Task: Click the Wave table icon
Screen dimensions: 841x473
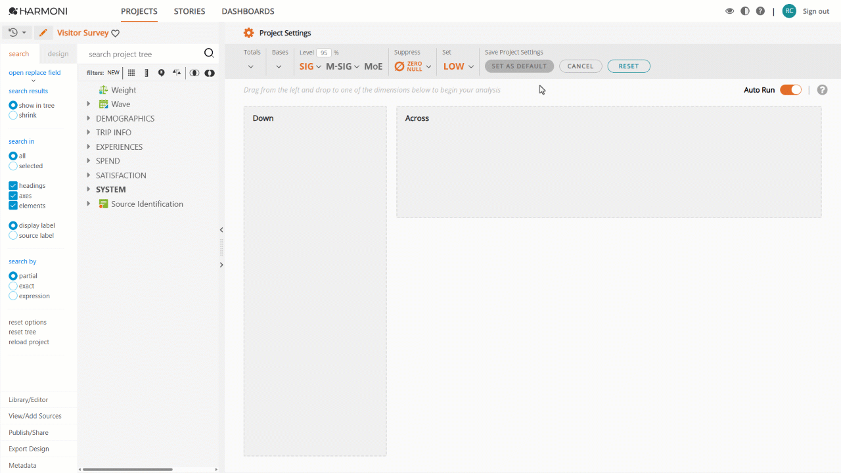Action: [103, 104]
